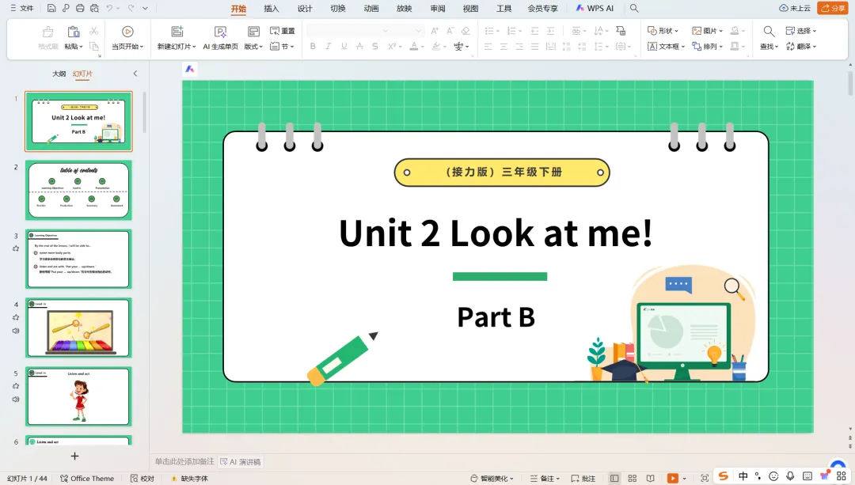Click the microphone icon in input method bar

coord(790,476)
